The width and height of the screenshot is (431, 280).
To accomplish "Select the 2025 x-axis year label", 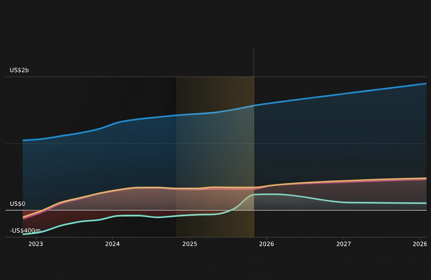I will (190, 244).
